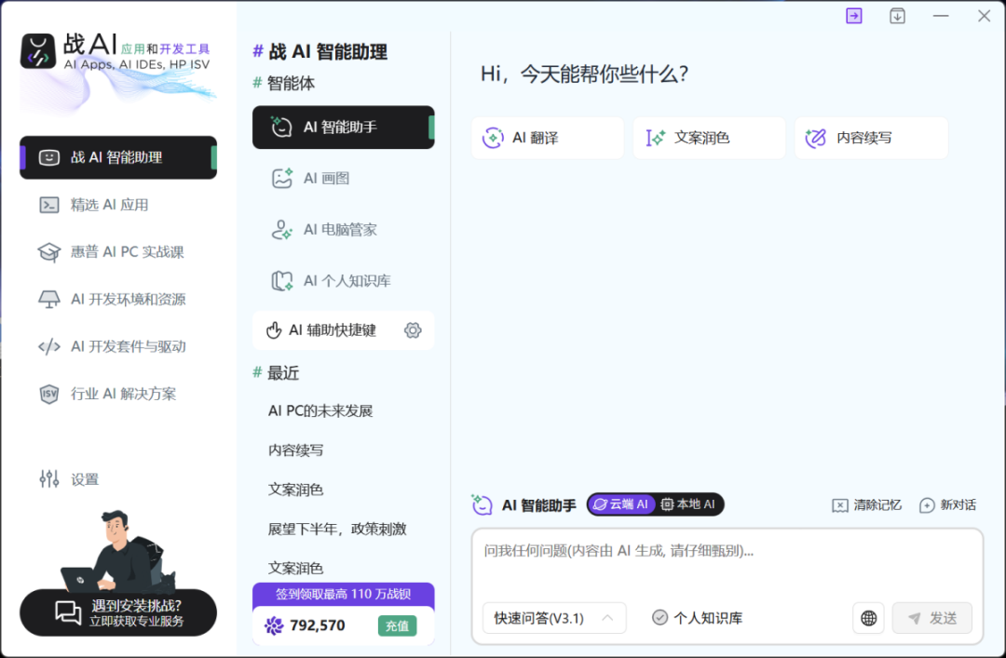Click the AI 个人知识库 book icon
The width and height of the screenshot is (1006, 658).
point(282,281)
